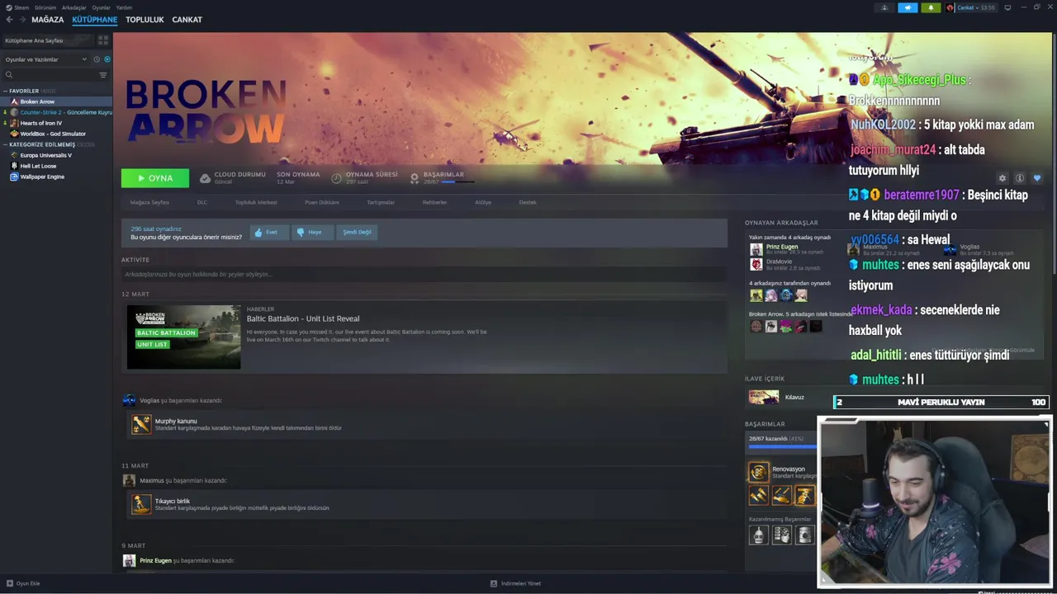Screen dimensions: 1057x594
Task: Open the Puan Dükkânı link
Action: (322, 202)
